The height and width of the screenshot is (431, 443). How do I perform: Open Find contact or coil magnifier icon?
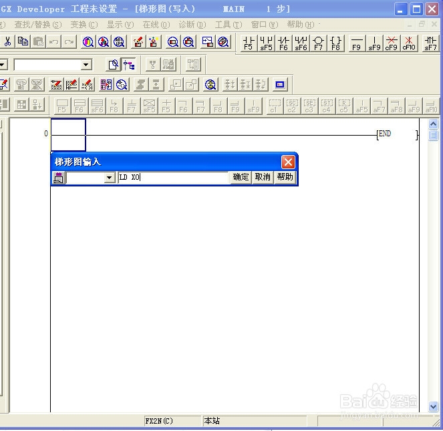tap(119, 42)
